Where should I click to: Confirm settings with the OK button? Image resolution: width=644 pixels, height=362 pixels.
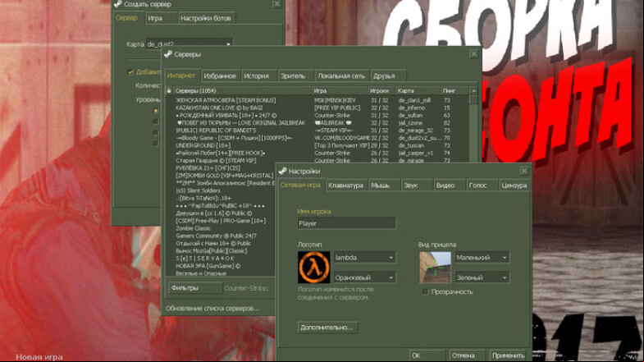point(427,355)
